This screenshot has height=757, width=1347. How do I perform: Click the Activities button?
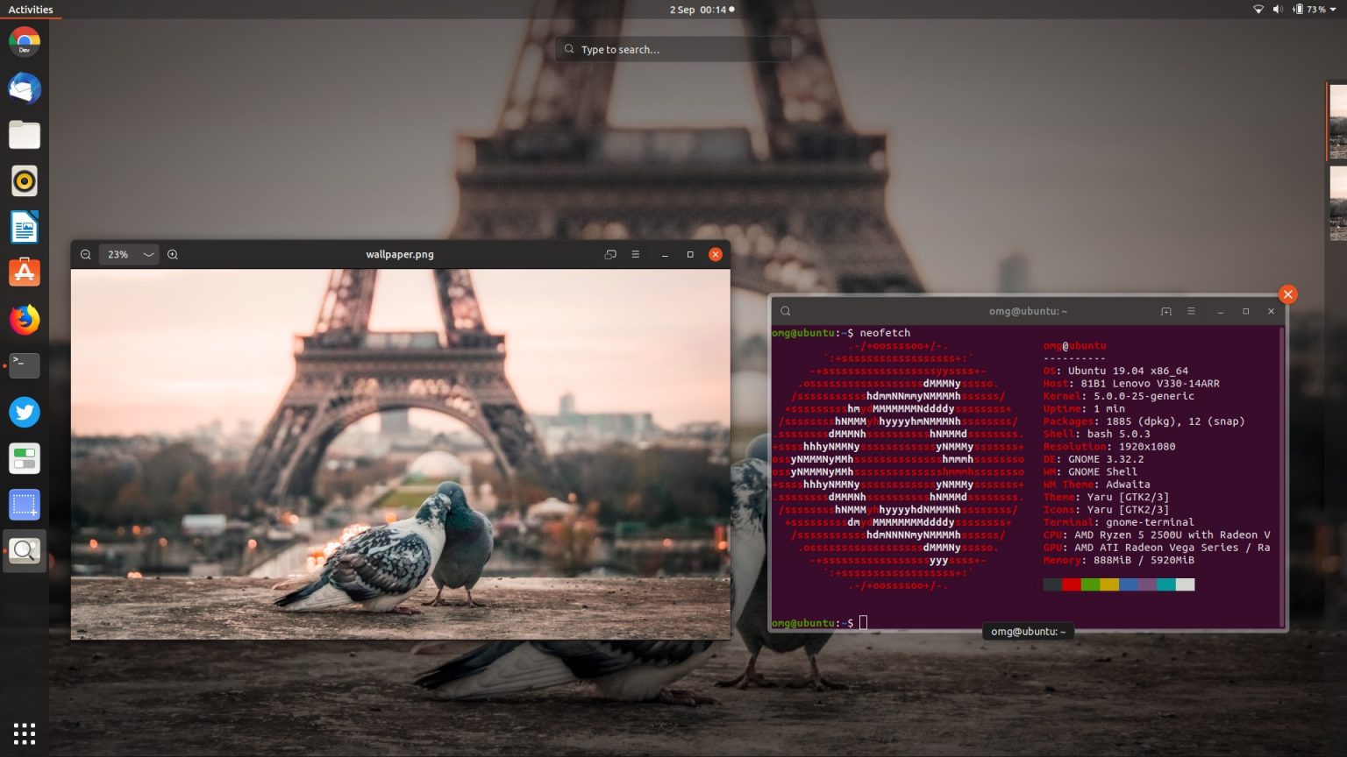(x=31, y=10)
